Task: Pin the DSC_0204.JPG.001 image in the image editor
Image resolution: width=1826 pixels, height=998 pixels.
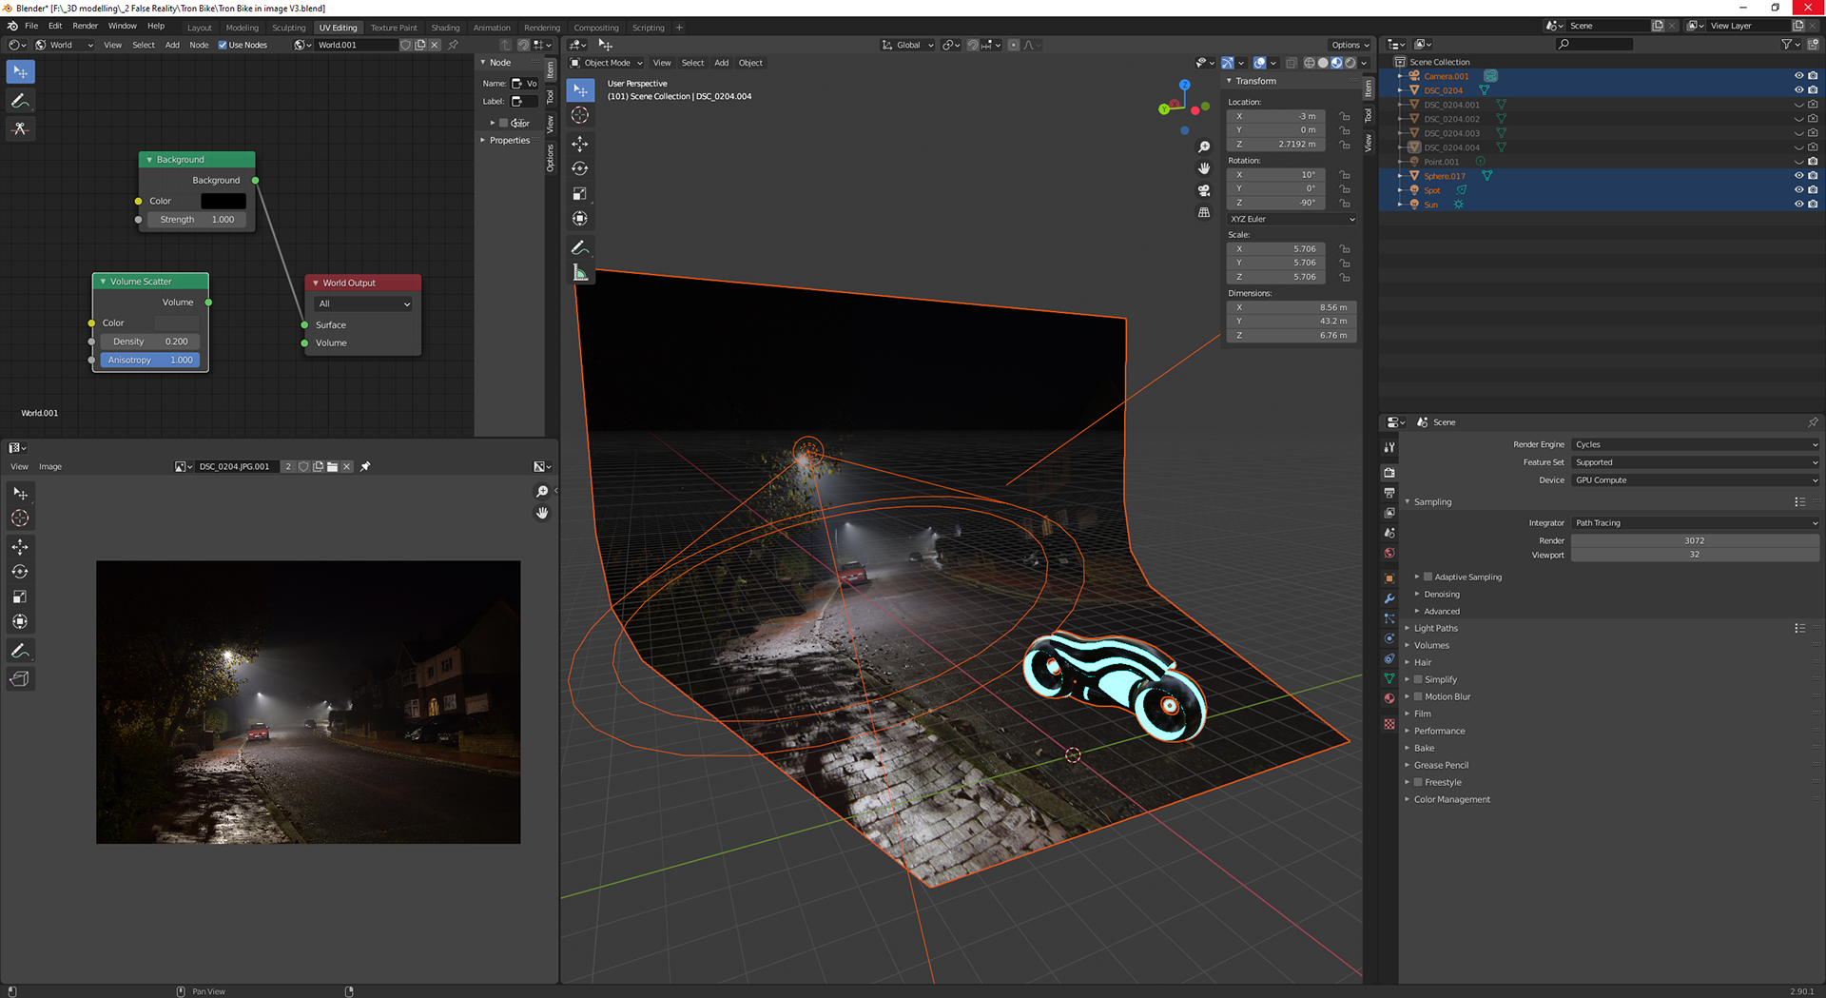Action: (365, 466)
